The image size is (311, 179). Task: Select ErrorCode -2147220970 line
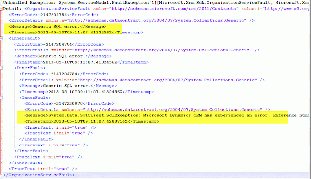(x=69, y=103)
